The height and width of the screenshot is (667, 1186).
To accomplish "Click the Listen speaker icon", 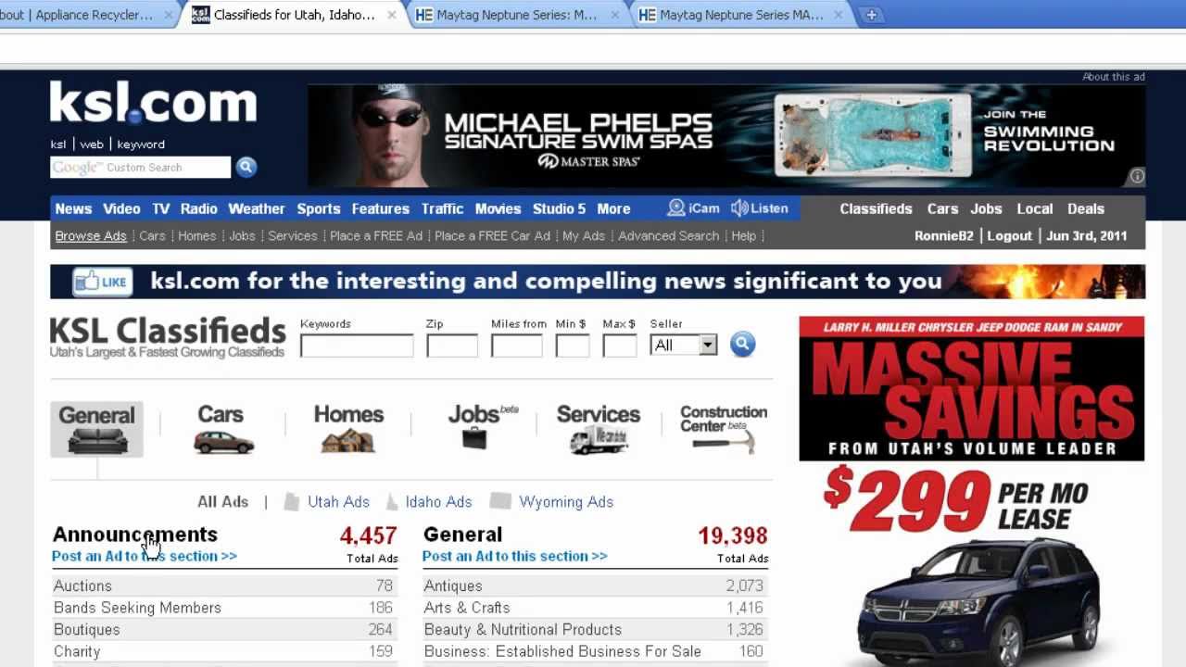I will pos(739,208).
